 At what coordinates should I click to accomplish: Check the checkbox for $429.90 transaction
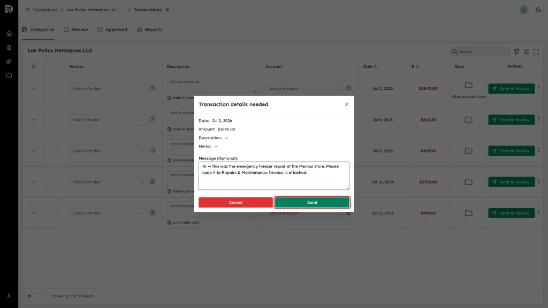click(x=55, y=150)
